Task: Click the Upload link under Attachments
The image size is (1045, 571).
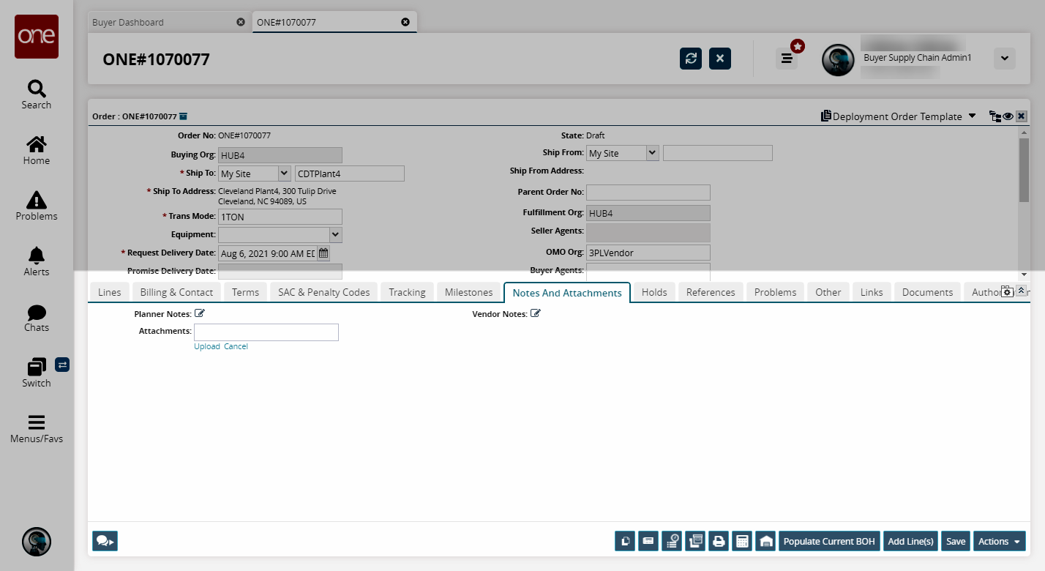Action: pyautogui.click(x=206, y=346)
